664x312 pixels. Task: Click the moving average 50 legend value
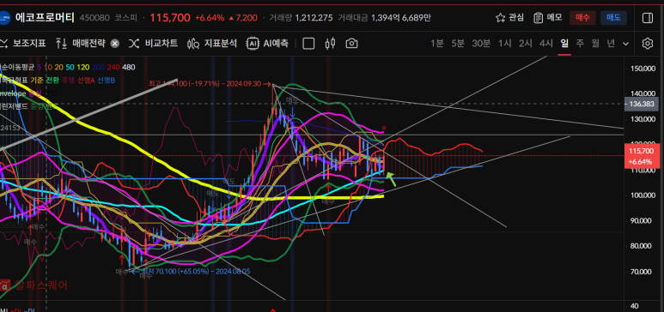point(70,67)
